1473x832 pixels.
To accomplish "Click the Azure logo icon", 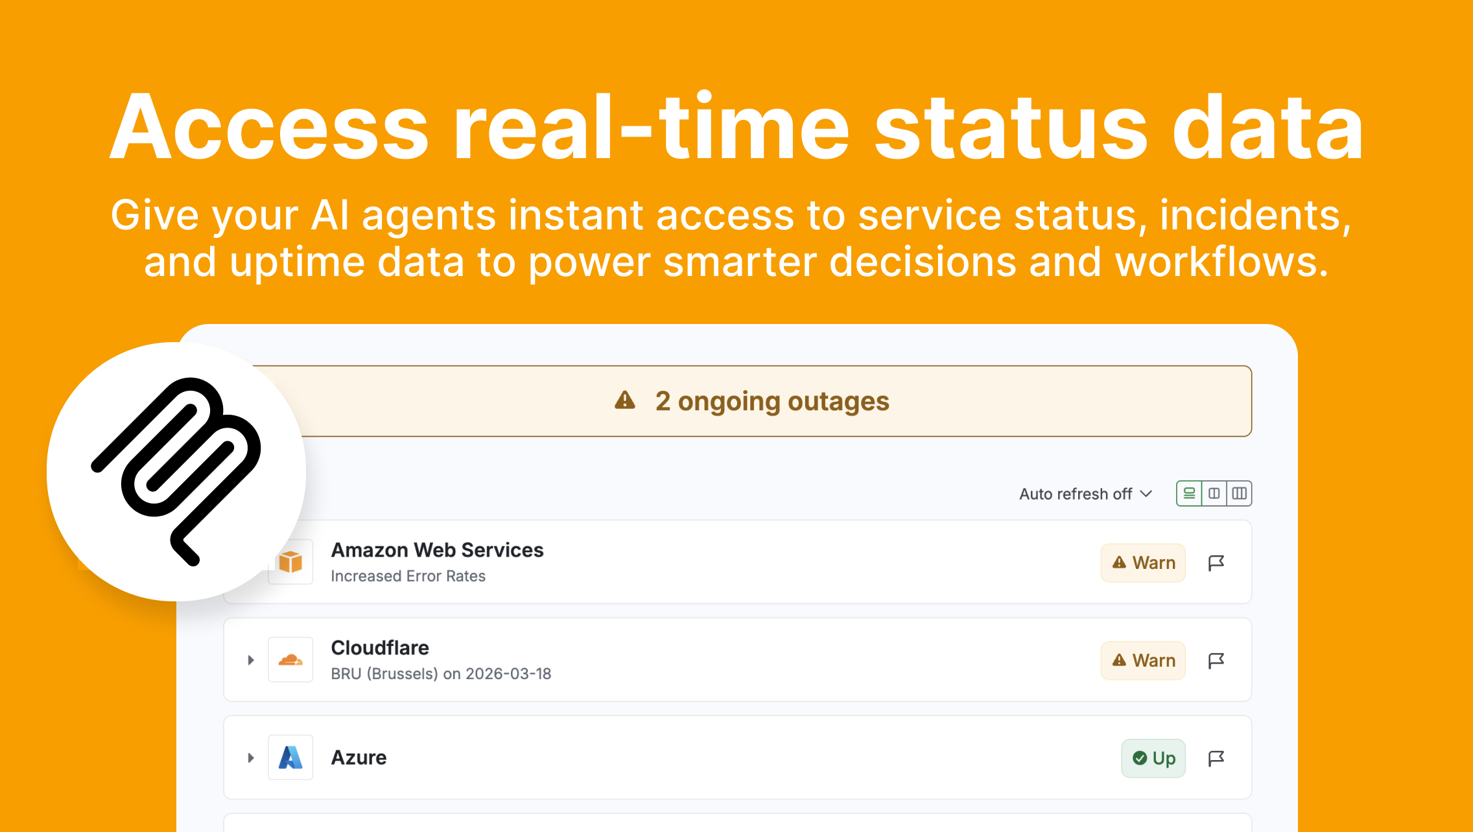I will coord(290,757).
